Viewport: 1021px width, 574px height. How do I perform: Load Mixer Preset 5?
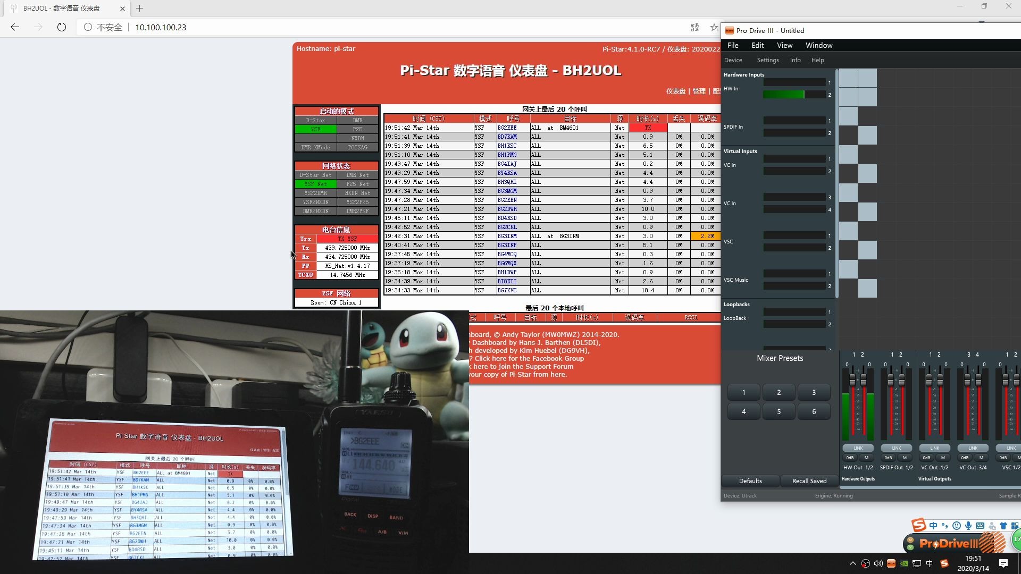click(x=779, y=411)
